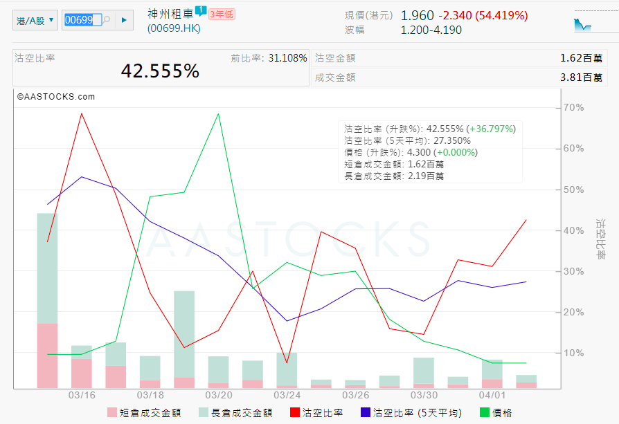This screenshot has height=424, width=619.
Task: Click the tooltip line 短倉成交金額: 1.62百萬
Action: (x=393, y=165)
